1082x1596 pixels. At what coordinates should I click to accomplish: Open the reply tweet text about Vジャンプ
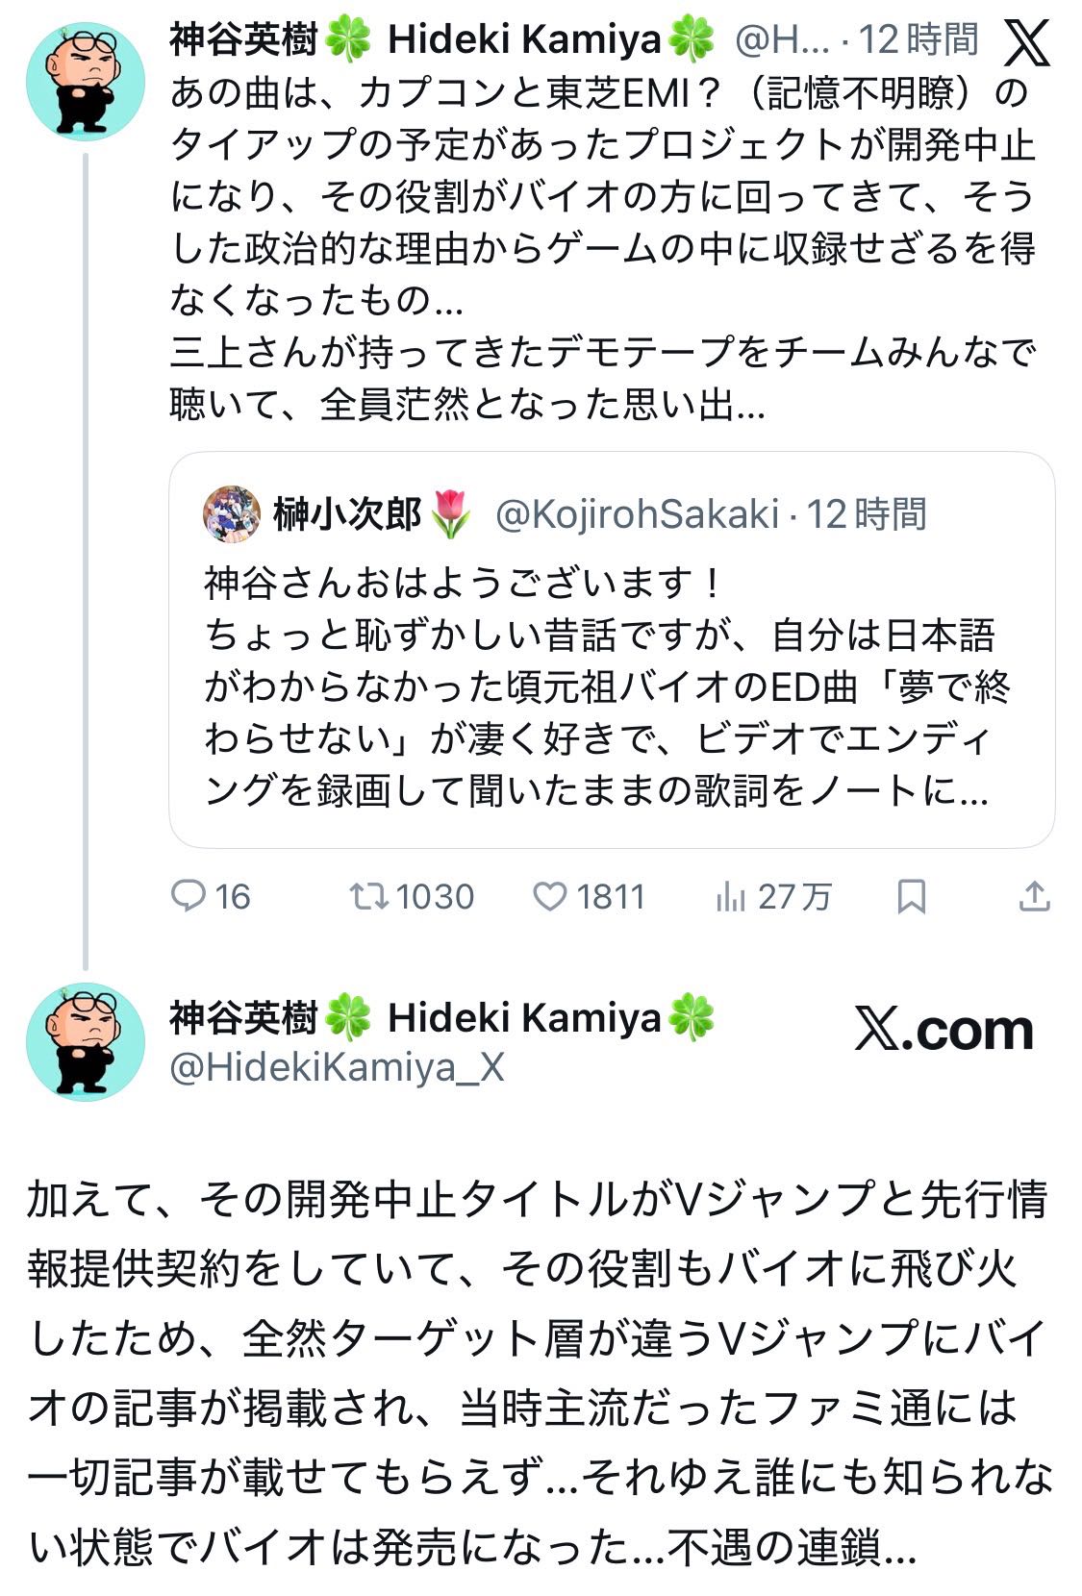point(539,1373)
